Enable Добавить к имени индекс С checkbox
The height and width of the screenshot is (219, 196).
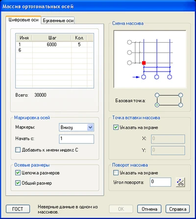tap(18, 150)
